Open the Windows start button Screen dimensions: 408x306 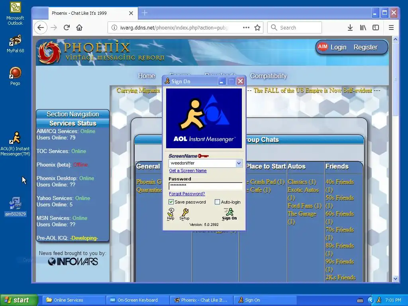[x=19, y=300]
